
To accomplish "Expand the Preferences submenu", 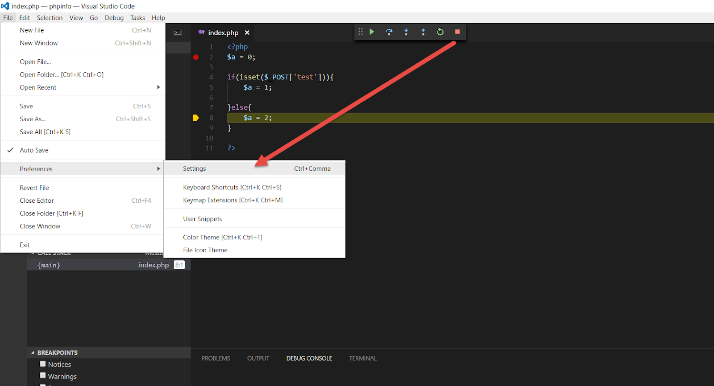I will [x=83, y=169].
